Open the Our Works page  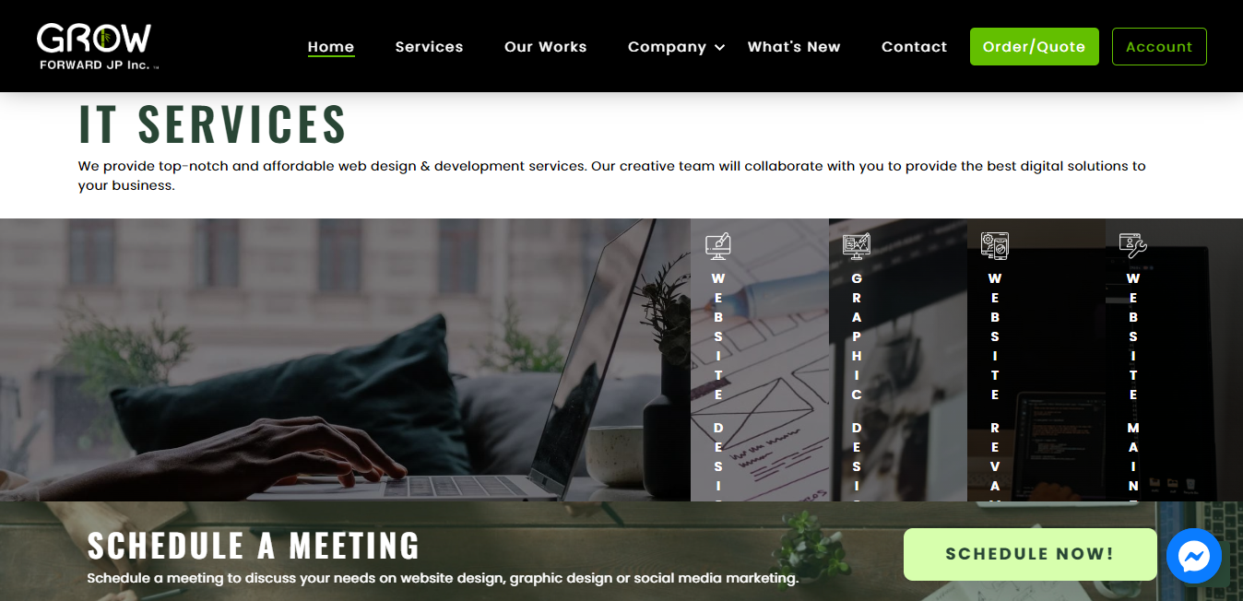(x=546, y=47)
